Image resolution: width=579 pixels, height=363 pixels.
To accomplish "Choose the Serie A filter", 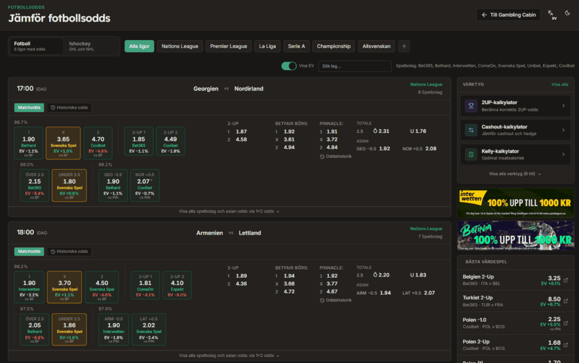I will tap(296, 46).
